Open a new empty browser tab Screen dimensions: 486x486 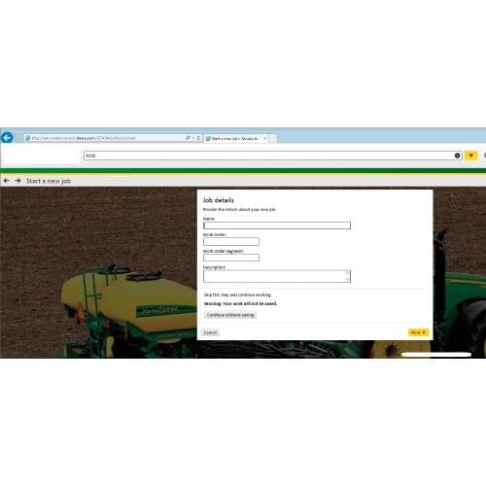tap(273, 138)
